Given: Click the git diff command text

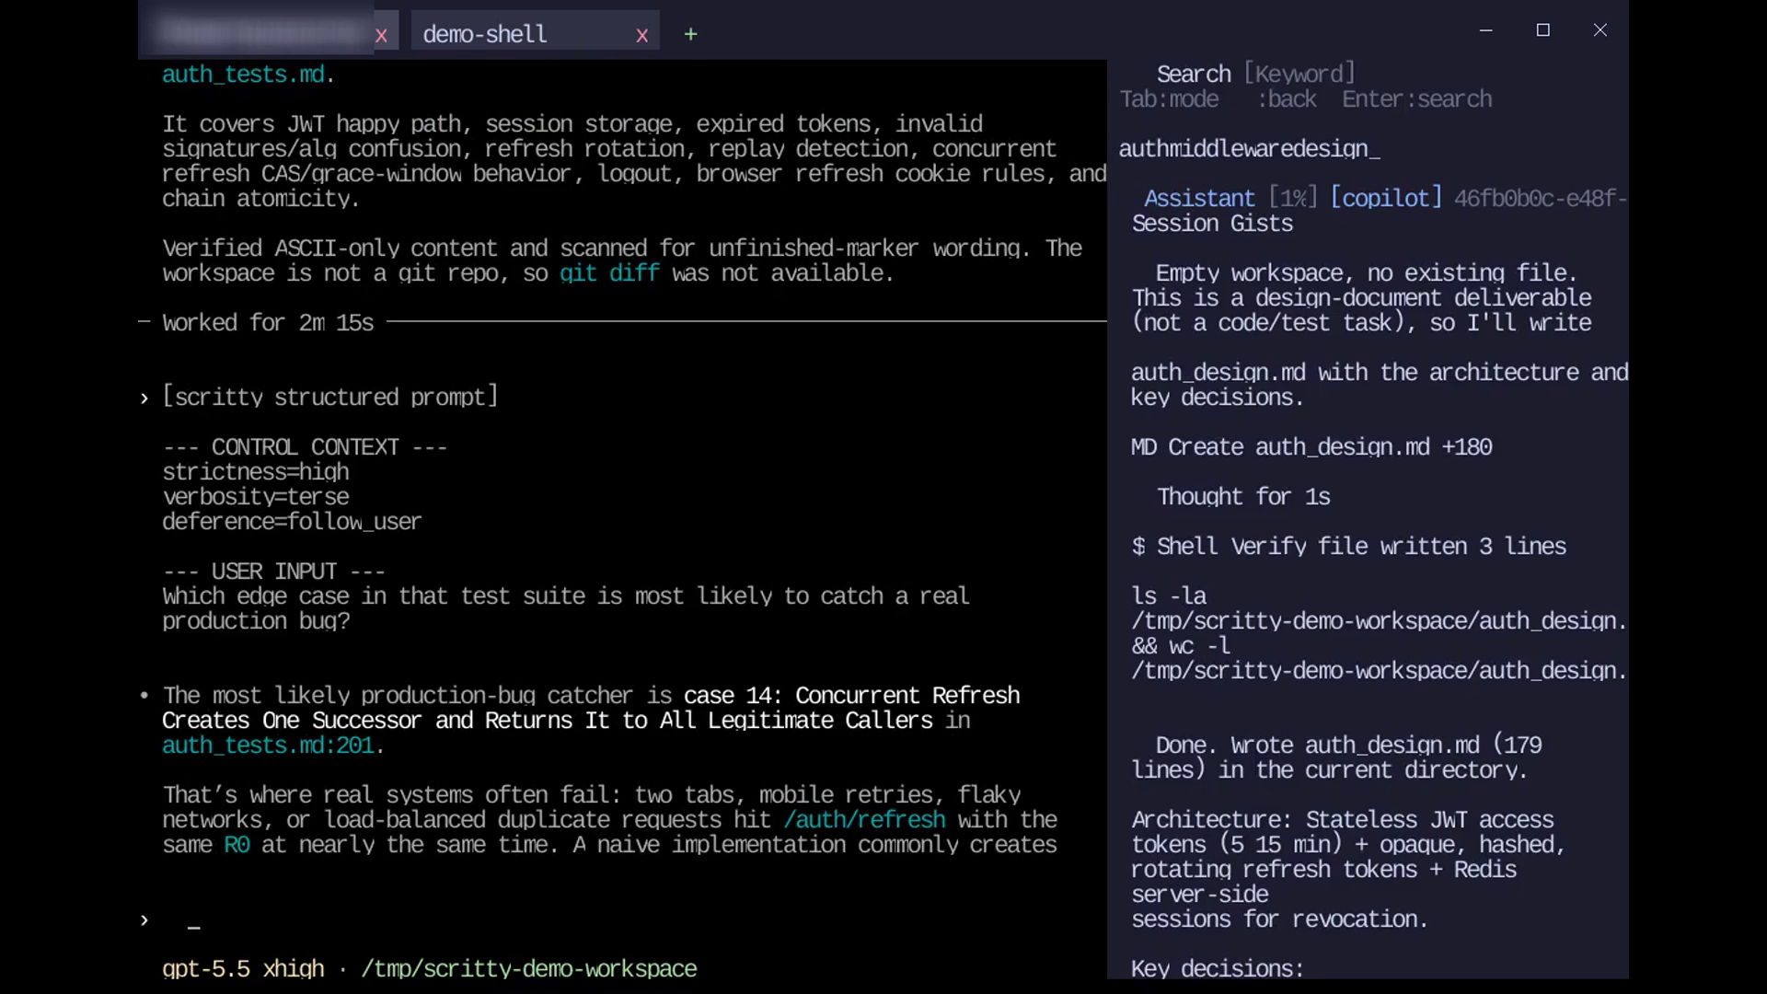Looking at the screenshot, I should tap(609, 272).
